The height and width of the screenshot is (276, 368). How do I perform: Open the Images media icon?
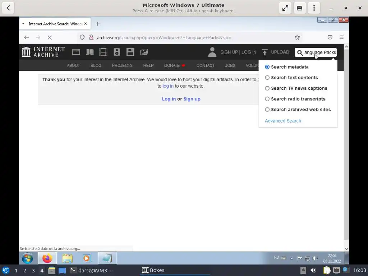coord(144,52)
